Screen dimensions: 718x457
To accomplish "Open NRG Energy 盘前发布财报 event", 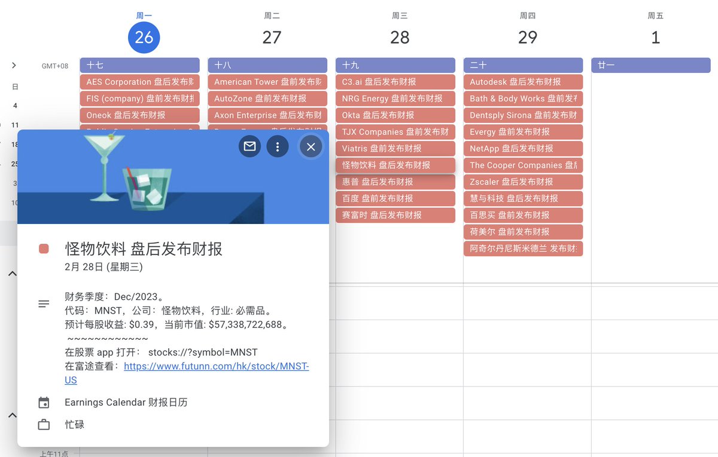I will [395, 99].
